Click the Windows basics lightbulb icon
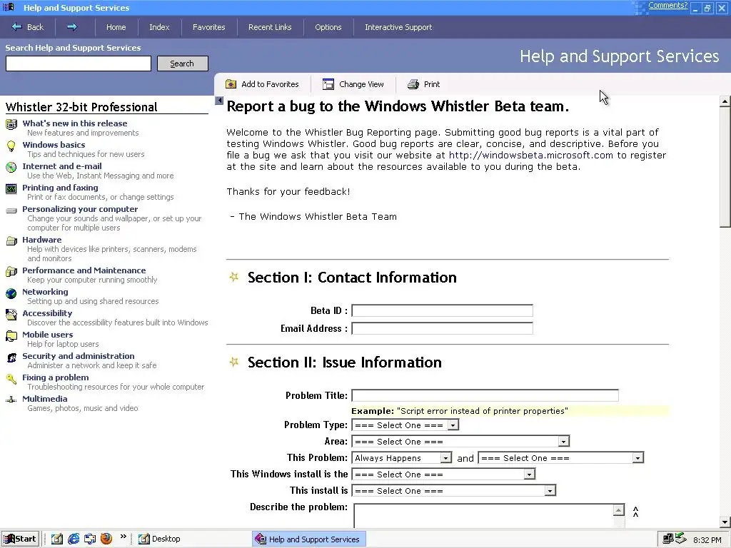Image resolution: width=731 pixels, height=548 pixels. (x=11, y=146)
